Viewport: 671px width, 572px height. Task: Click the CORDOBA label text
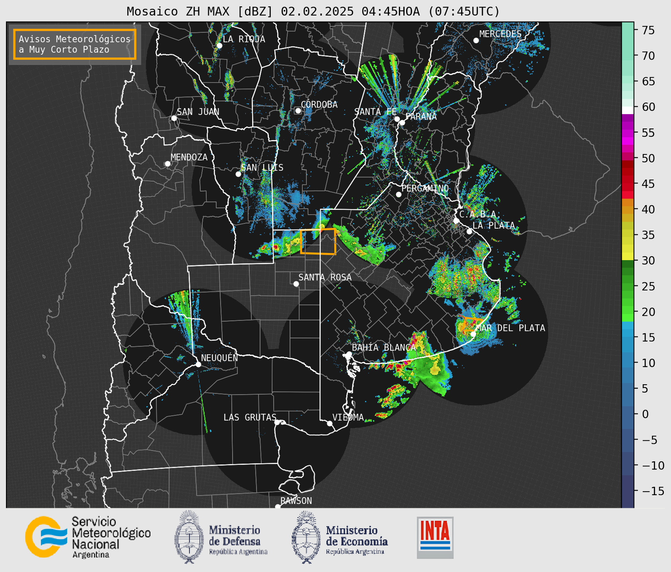[x=319, y=105]
